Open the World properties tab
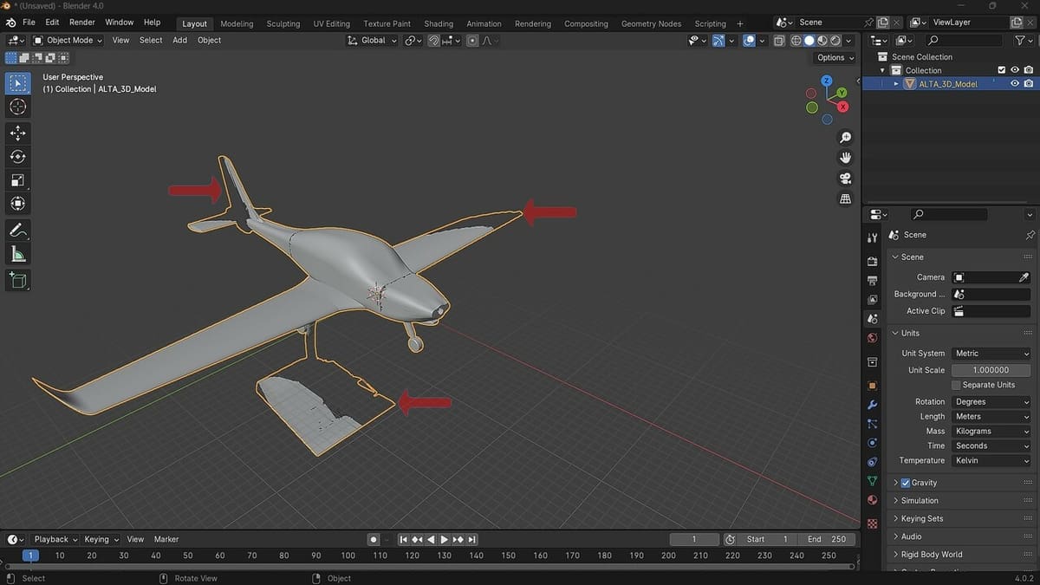 (872, 338)
